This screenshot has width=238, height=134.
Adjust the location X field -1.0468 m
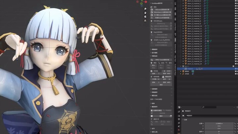pos(219,123)
